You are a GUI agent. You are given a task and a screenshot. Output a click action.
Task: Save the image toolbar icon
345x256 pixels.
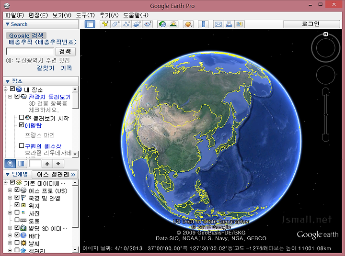(x=240, y=24)
